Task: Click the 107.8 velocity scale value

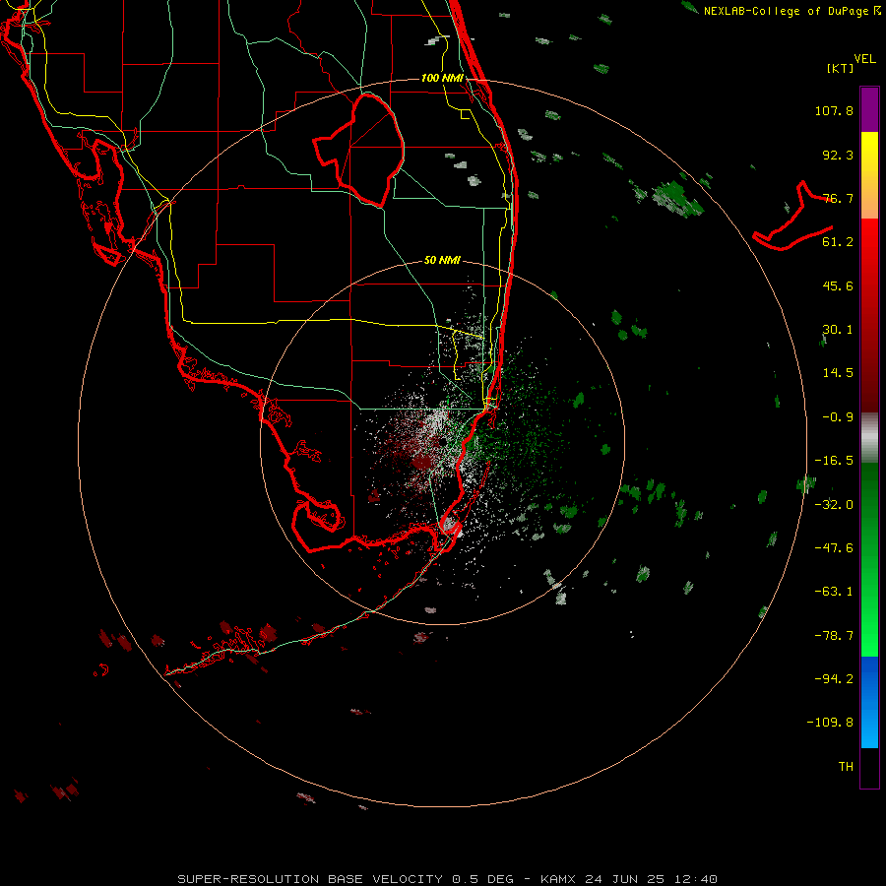Action: point(834,110)
